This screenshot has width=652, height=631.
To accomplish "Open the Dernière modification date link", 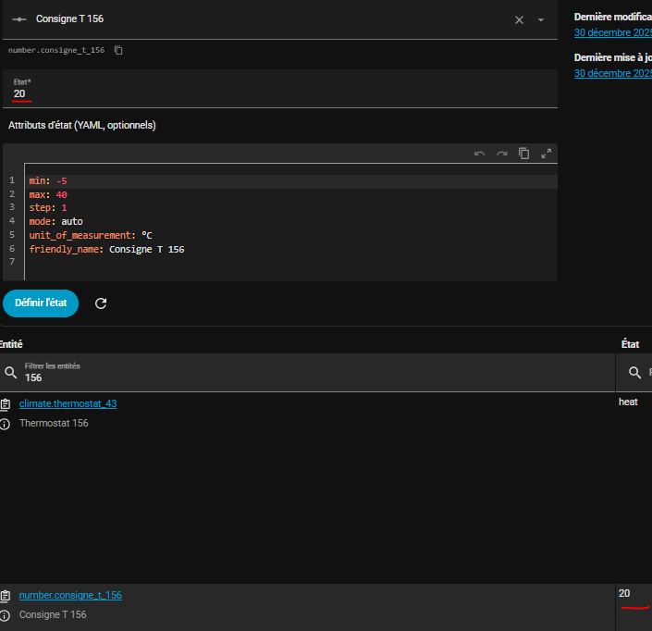I will (613, 32).
